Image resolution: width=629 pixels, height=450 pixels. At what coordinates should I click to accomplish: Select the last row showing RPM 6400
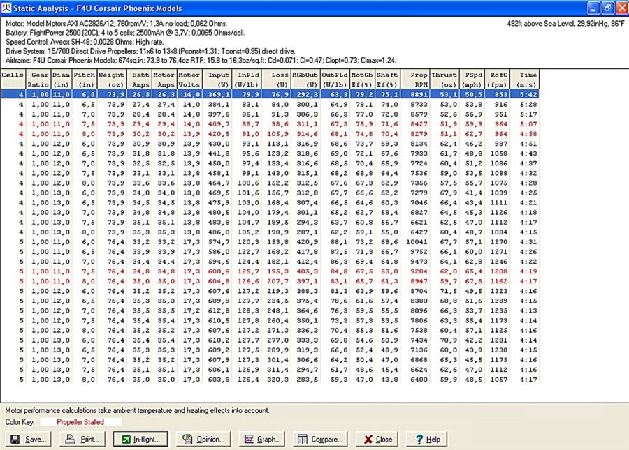click(x=280, y=380)
